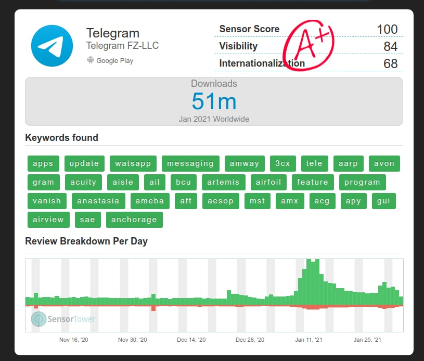Click the Keywords found heading
Image resolution: width=424 pixels, height=361 pixels.
coord(62,138)
